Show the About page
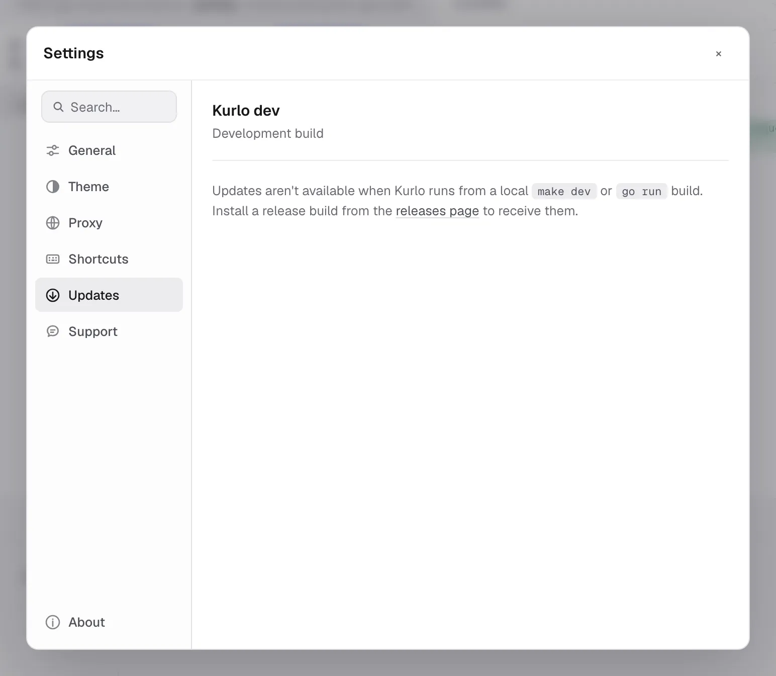The height and width of the screenshot is (676, 776). tap(109, 622)
